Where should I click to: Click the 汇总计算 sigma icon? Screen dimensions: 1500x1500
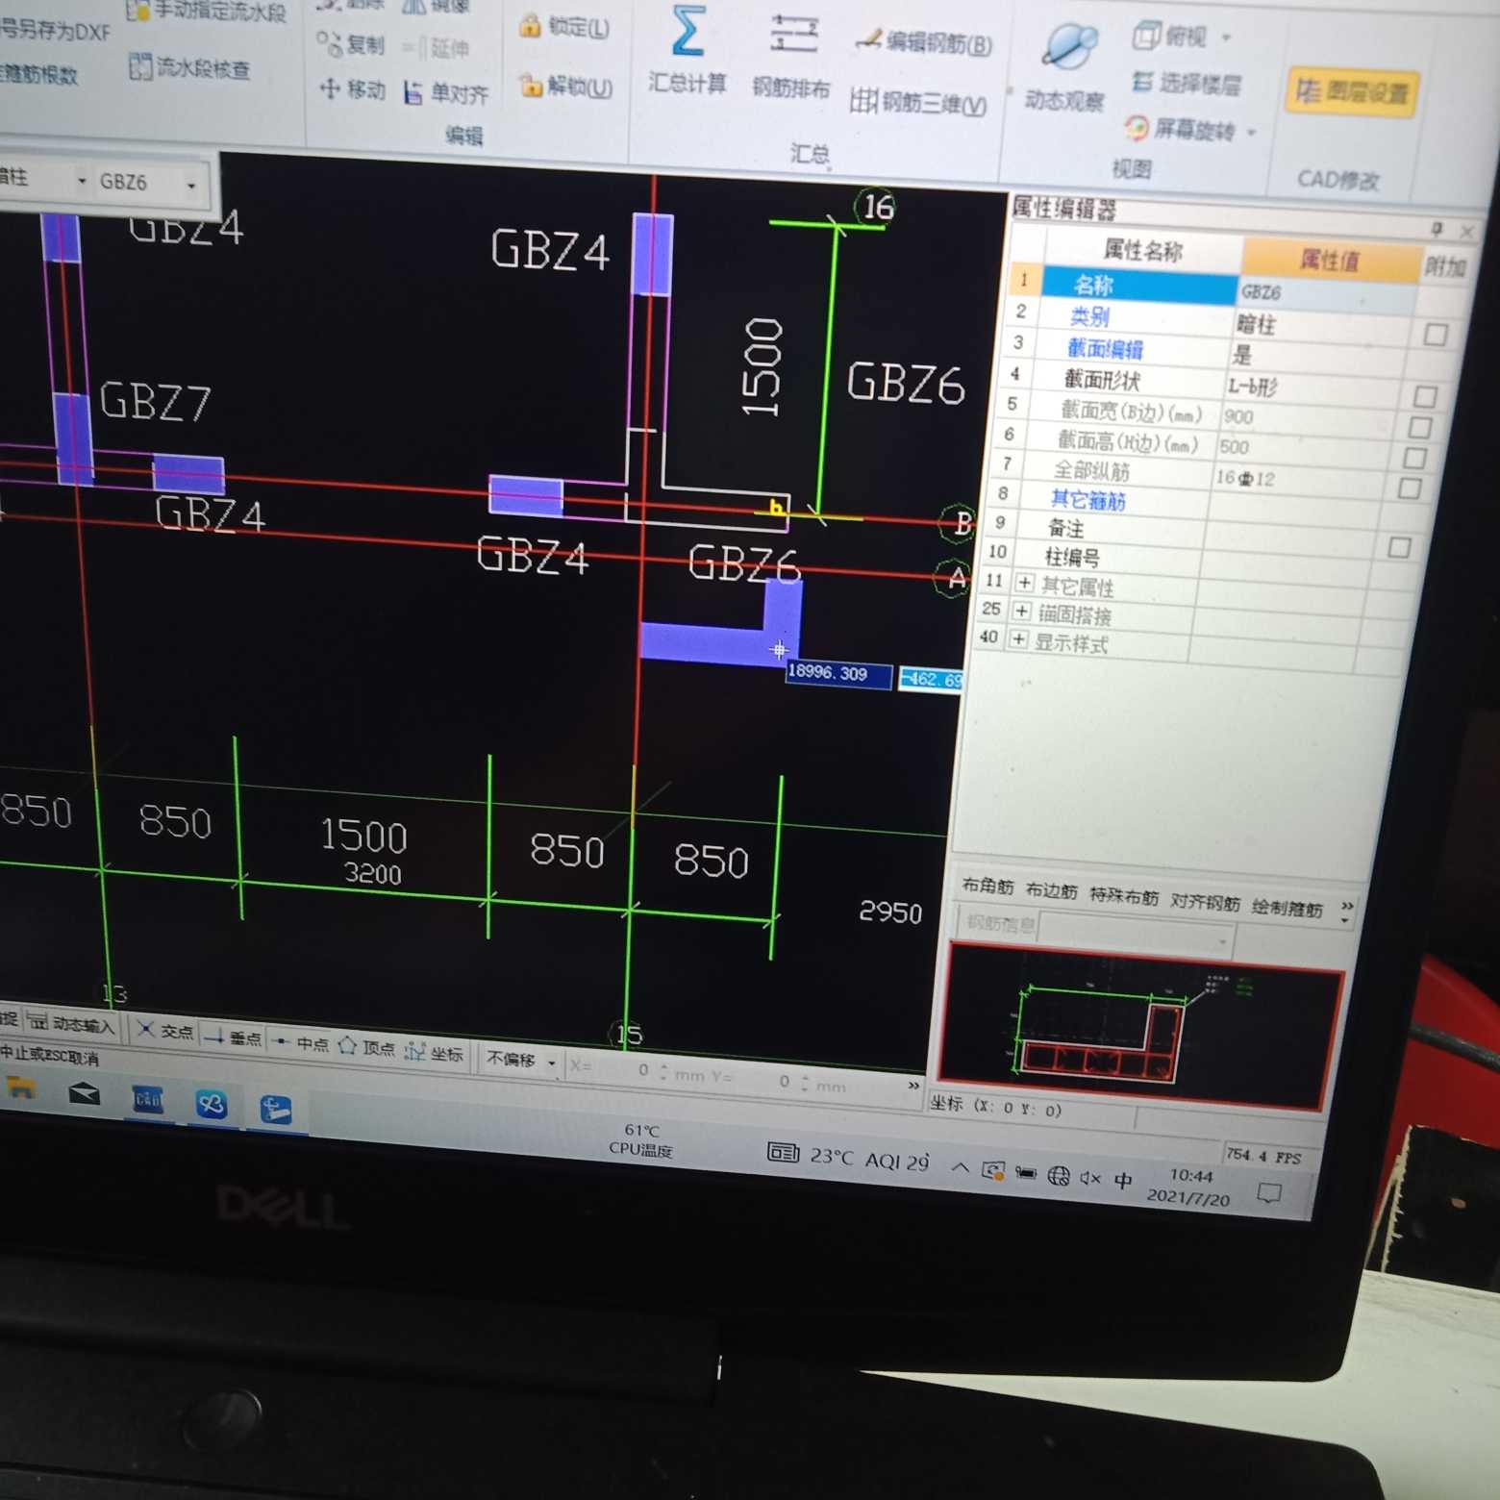point(687,31)
